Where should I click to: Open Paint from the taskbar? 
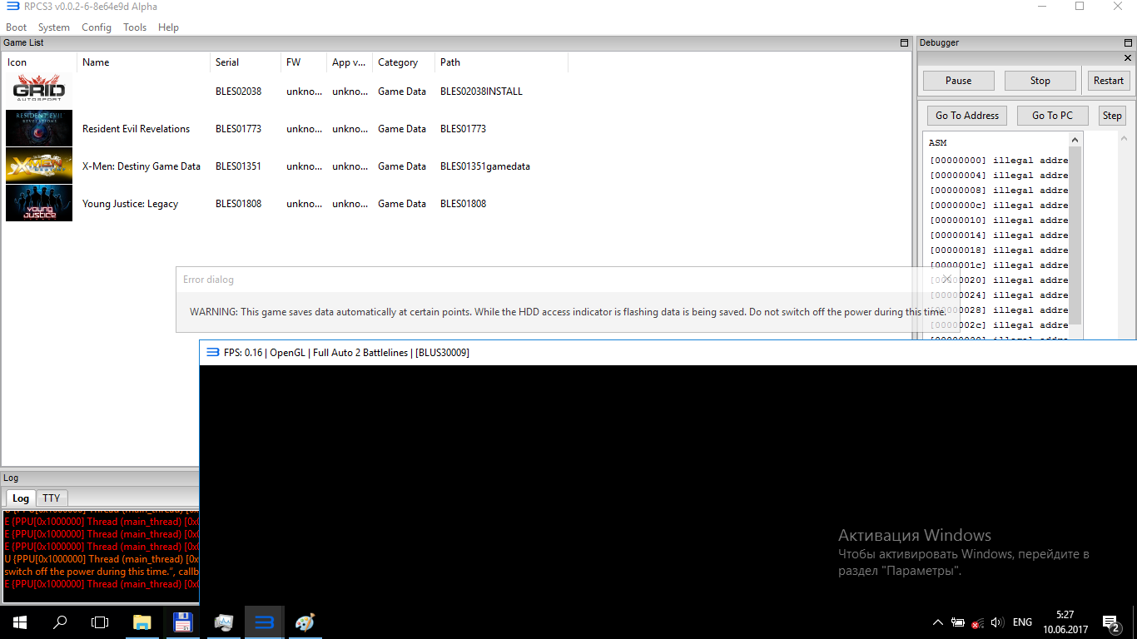pyautogui.click(x=305, y=622)
